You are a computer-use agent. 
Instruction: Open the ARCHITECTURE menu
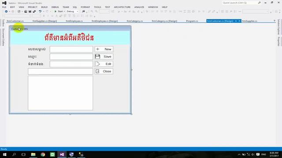pyautogui.click(x=122, y=7)
